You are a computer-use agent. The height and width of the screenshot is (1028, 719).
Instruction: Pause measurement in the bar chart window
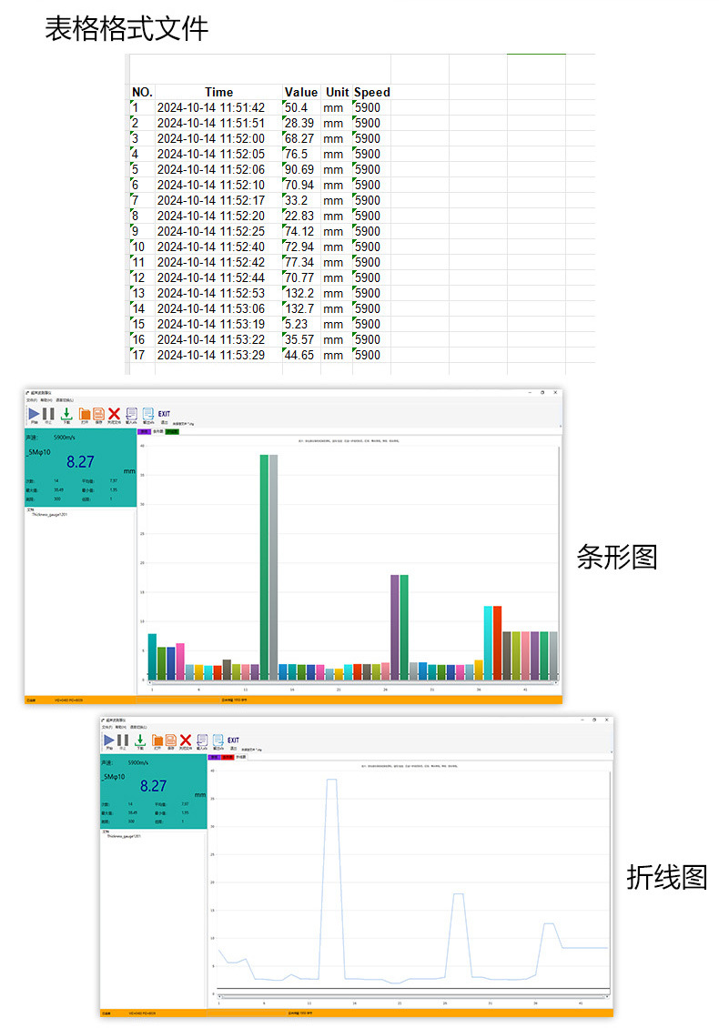click(48, 414)
